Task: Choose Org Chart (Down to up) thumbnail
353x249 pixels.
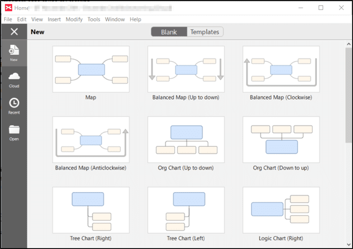Action: (281, 139)
